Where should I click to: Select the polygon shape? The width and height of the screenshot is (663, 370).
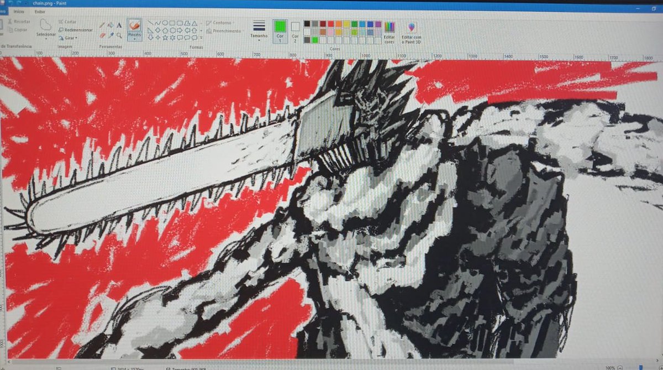pyautogui.click(x=187, y=23)
